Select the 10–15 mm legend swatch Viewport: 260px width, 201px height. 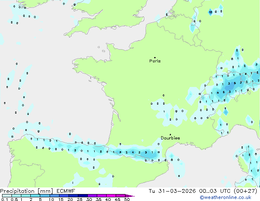coord(54,196)
